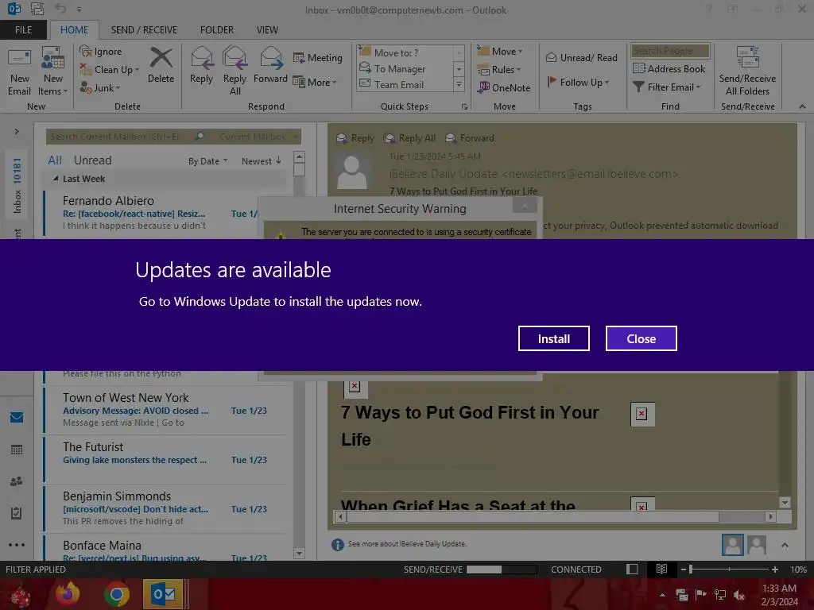Click the zoom in plus button

[774, 569]
